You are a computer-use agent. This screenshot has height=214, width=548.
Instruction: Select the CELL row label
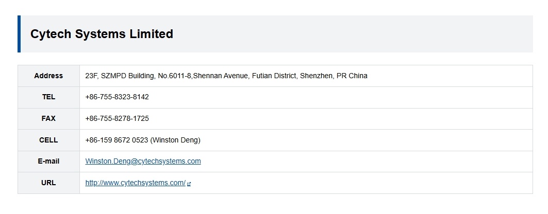click(x=48, y=140)
